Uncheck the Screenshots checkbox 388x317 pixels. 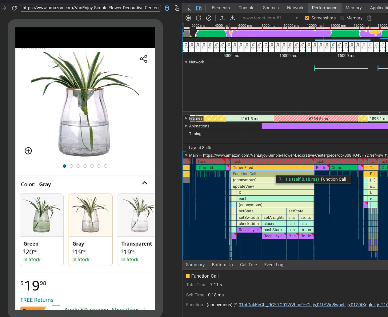(307, 18)
